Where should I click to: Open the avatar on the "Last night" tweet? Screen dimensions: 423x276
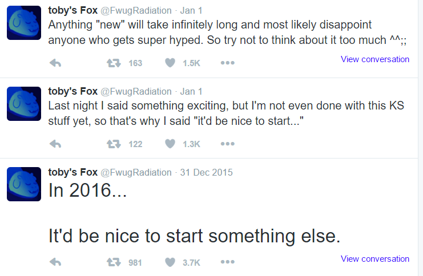pos(23,103)
